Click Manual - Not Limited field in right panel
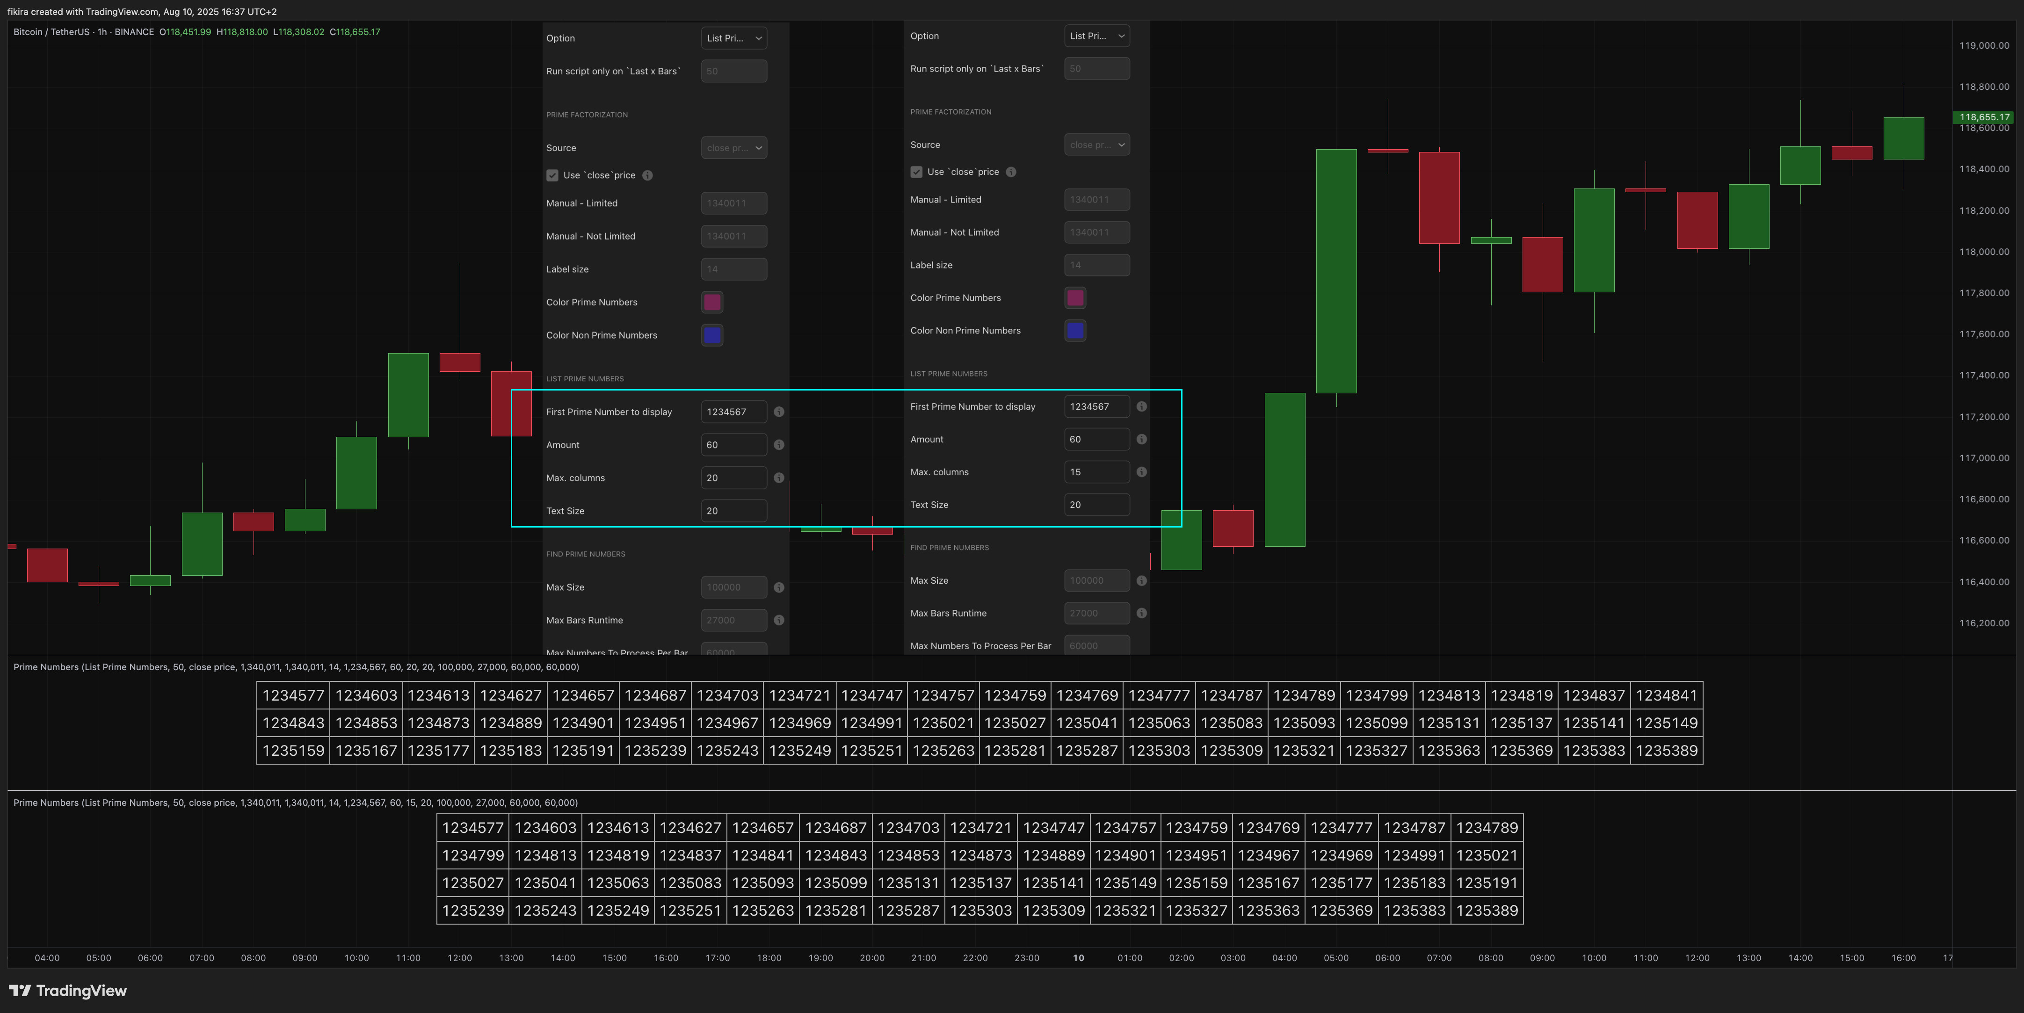 point(1097,232)
